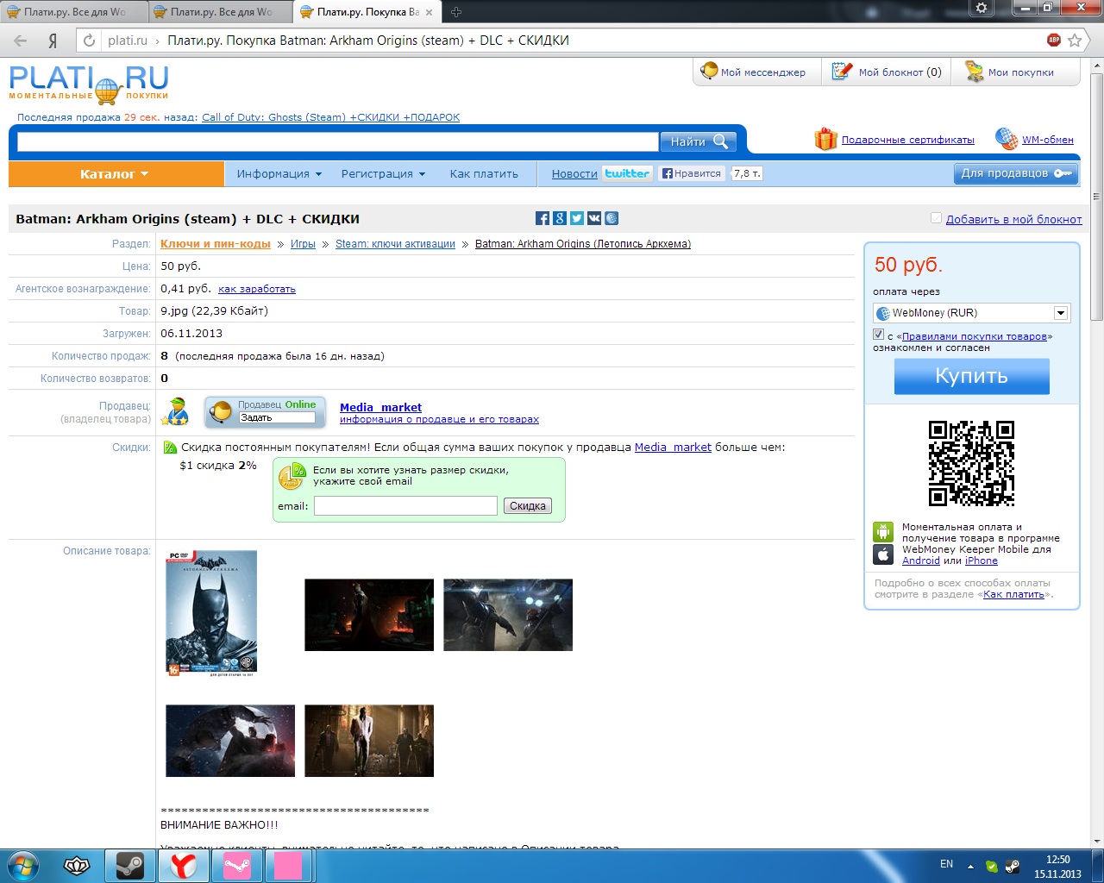This screenshot has width=1104, height=883.
Task: Open "Как платить" in the navigation bar
Action: click(484, 174)
